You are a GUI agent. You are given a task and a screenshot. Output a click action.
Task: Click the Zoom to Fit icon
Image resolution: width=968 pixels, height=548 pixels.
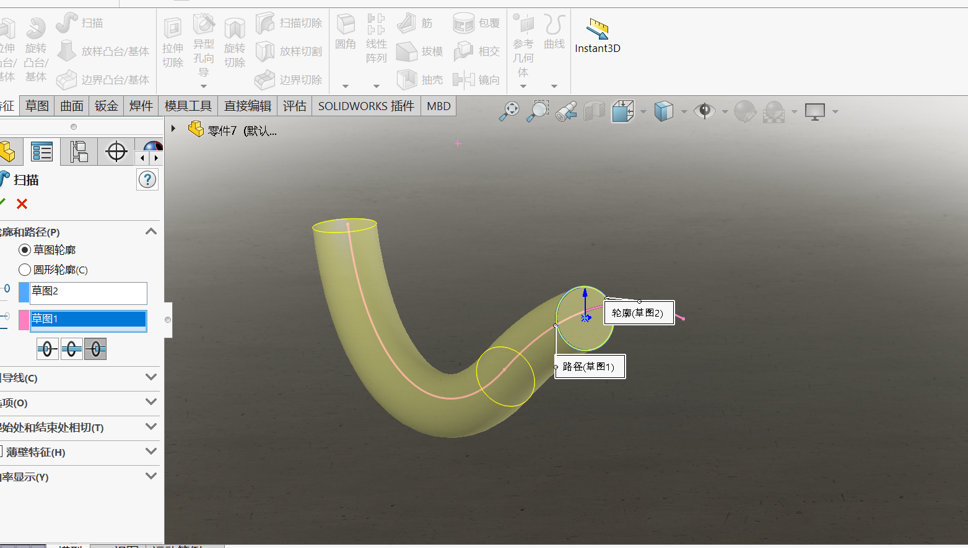[x=510, y=111]
